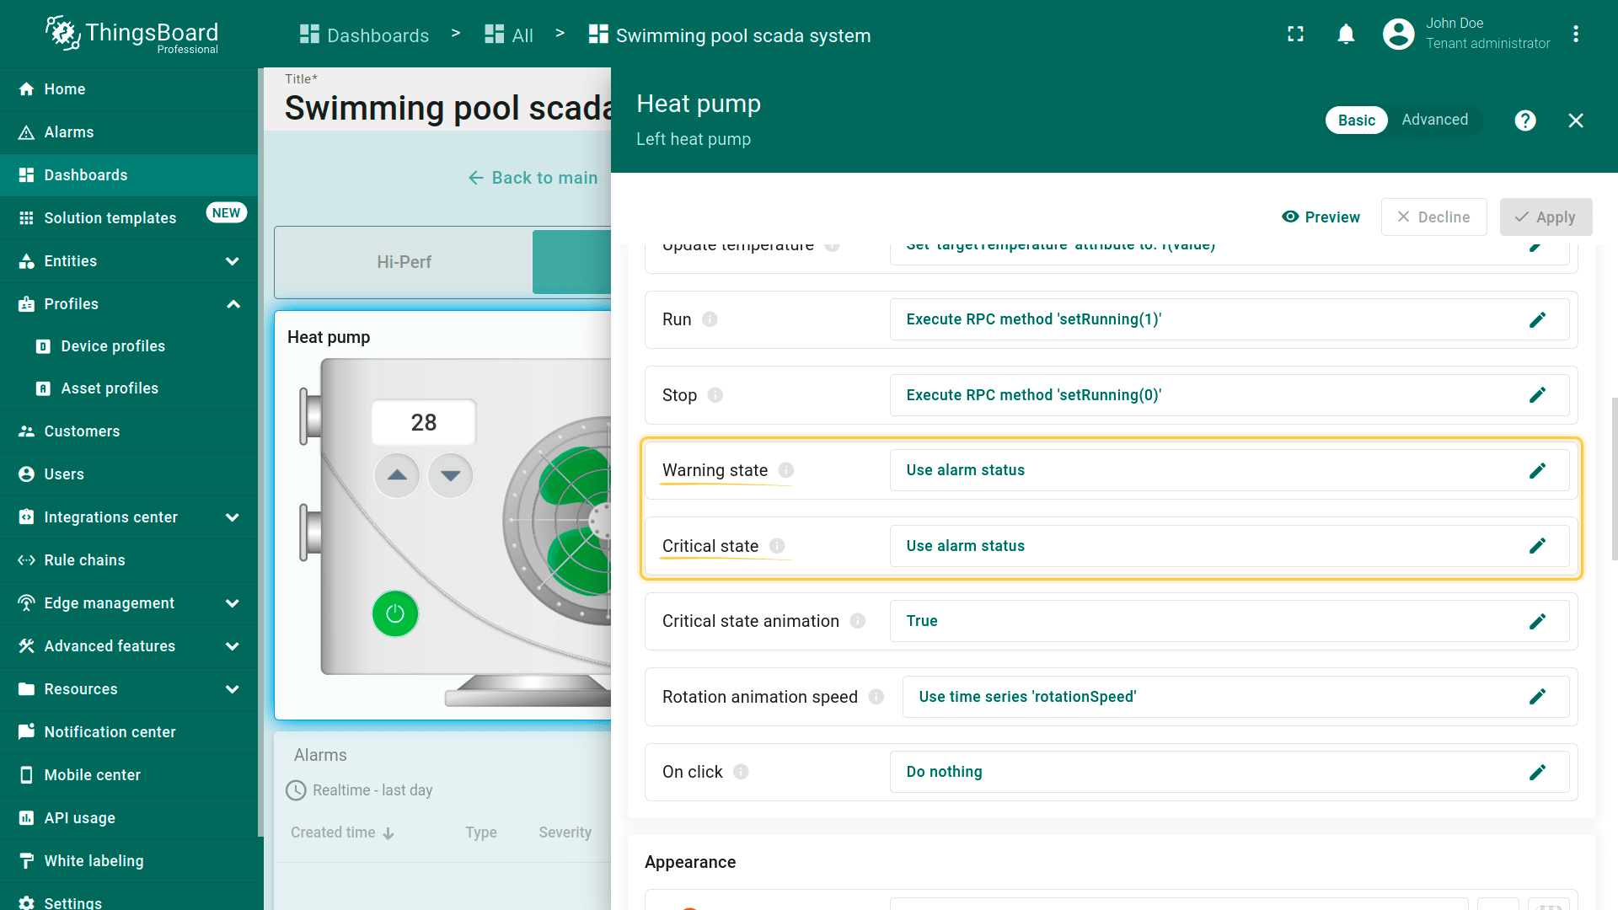This screenshot has width=1618, height=910.
Task: Collapse the Profiles menu section
Action: 233,304
